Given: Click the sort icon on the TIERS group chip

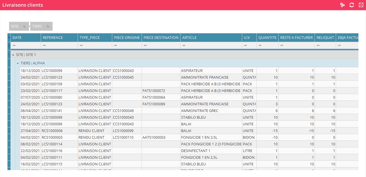Looking at the screenshot, I should [x=48, y=26].
